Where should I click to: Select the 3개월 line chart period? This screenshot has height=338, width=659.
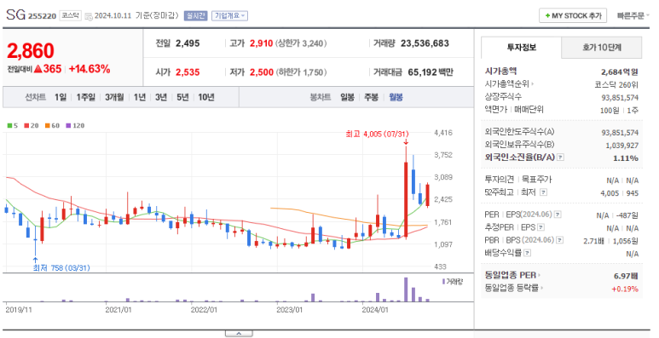click(114, 97)
